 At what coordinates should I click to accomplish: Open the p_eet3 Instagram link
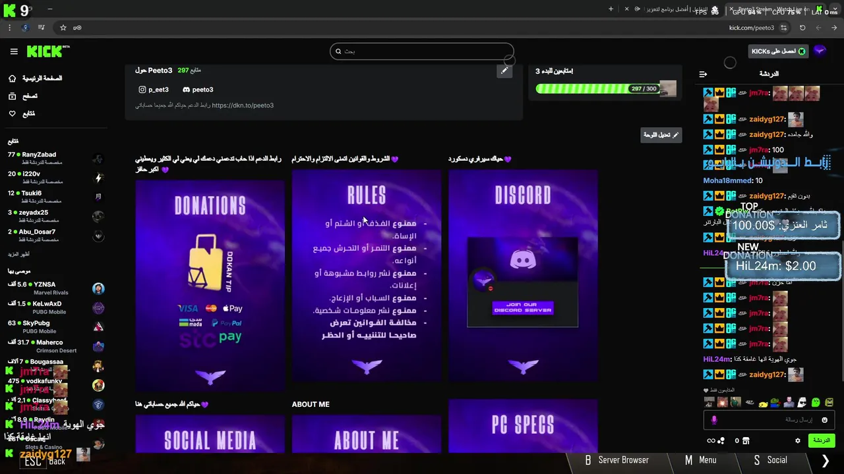click(x=154, y=90)
